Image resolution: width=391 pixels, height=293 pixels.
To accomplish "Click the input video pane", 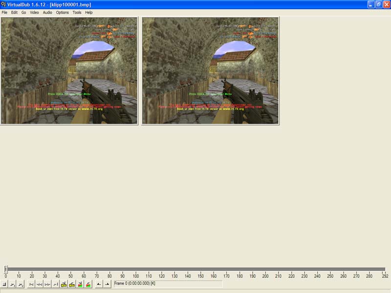I will (69, 71).
